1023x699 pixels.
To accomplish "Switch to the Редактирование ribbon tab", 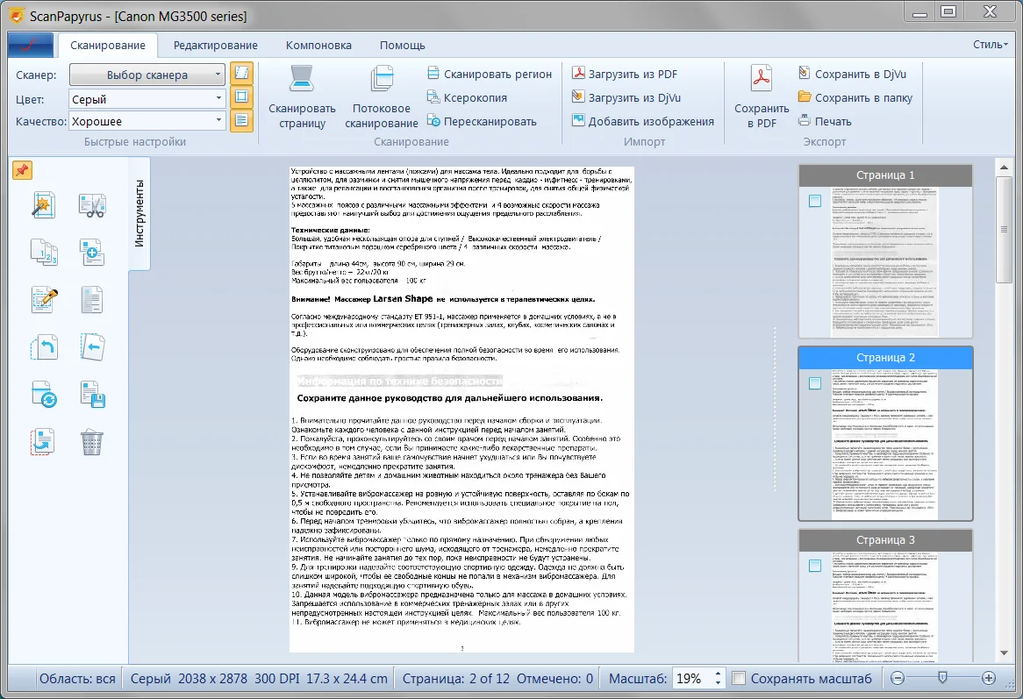I will coord(215,45).
